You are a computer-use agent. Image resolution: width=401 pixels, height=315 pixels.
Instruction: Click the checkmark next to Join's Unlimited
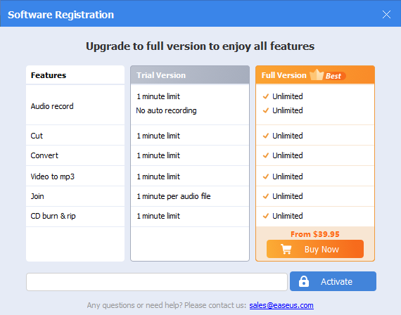pos(266,196)
